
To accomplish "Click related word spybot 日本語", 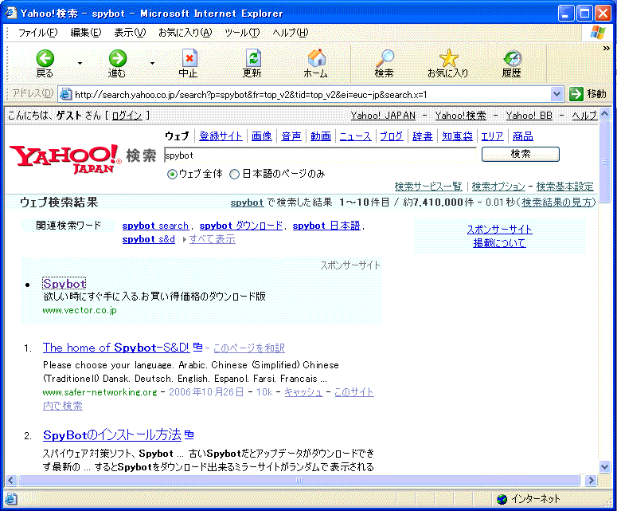I will coord(326,226).
